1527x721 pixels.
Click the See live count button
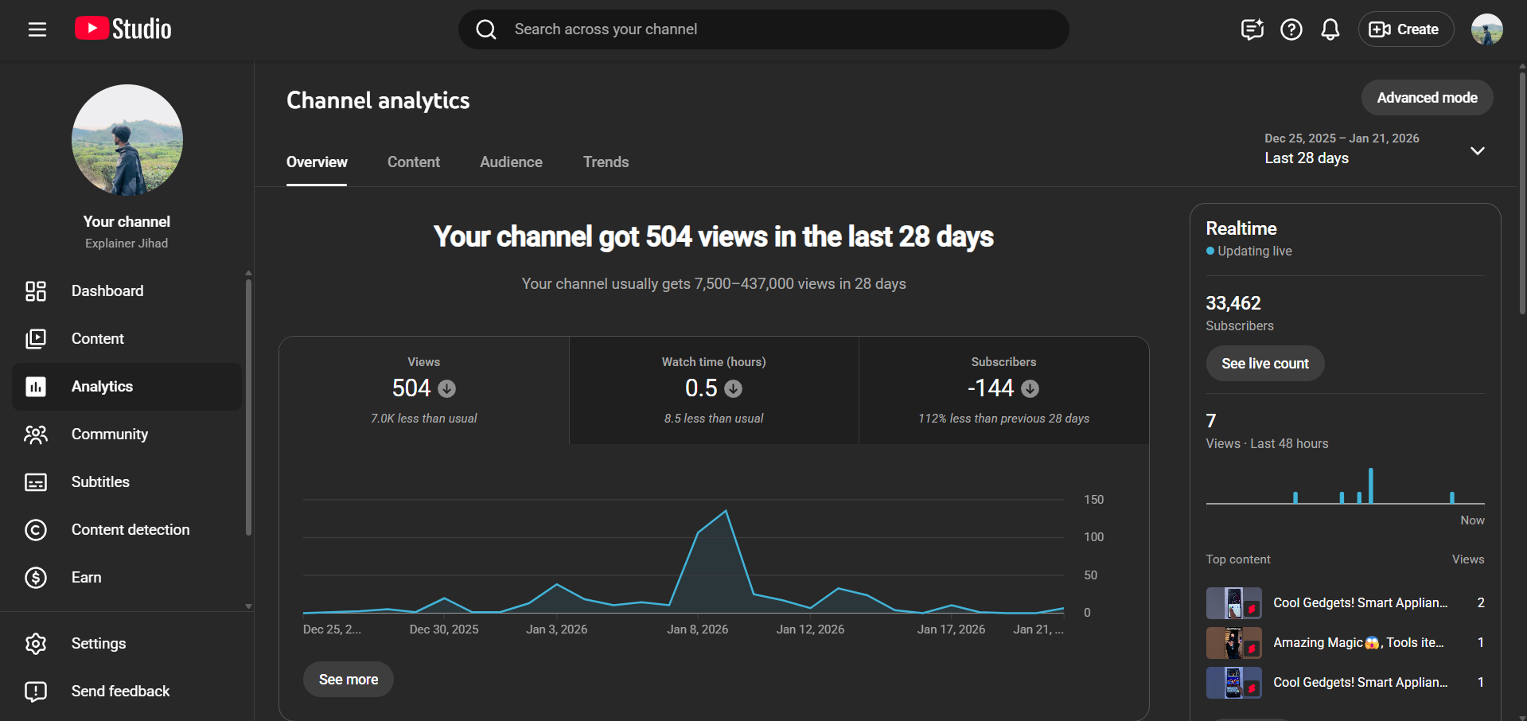tap(1264, 364)
